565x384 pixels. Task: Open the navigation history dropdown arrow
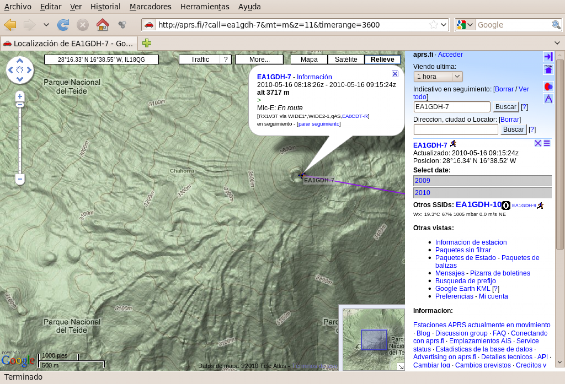pyautogui.click(x=46, y=25)
